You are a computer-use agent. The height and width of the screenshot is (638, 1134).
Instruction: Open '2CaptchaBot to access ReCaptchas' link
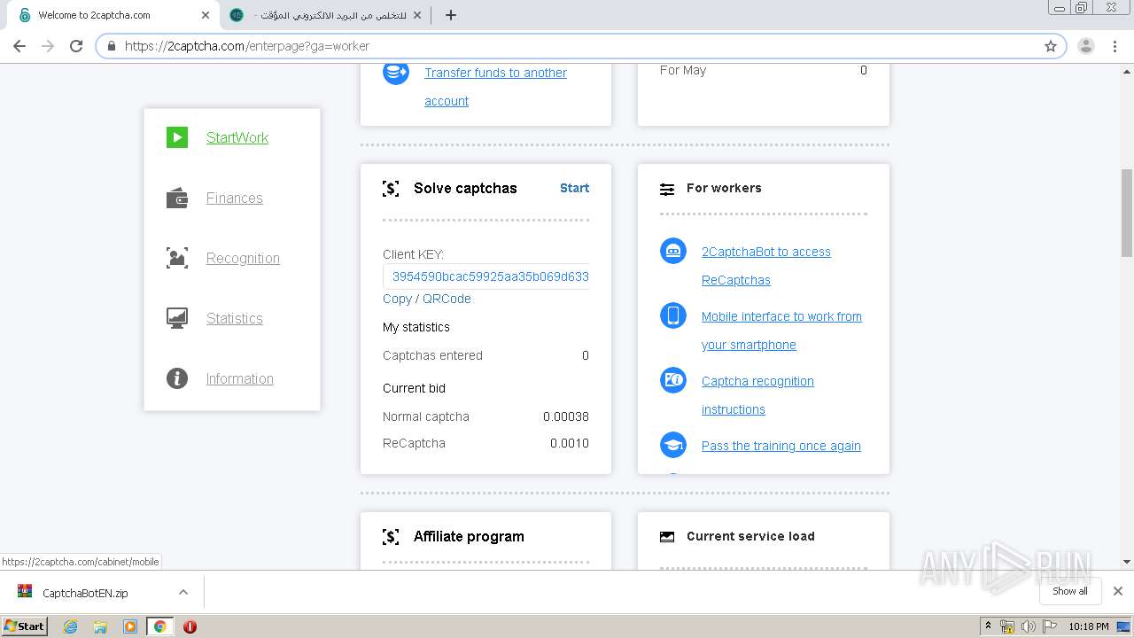pos(766,266)
